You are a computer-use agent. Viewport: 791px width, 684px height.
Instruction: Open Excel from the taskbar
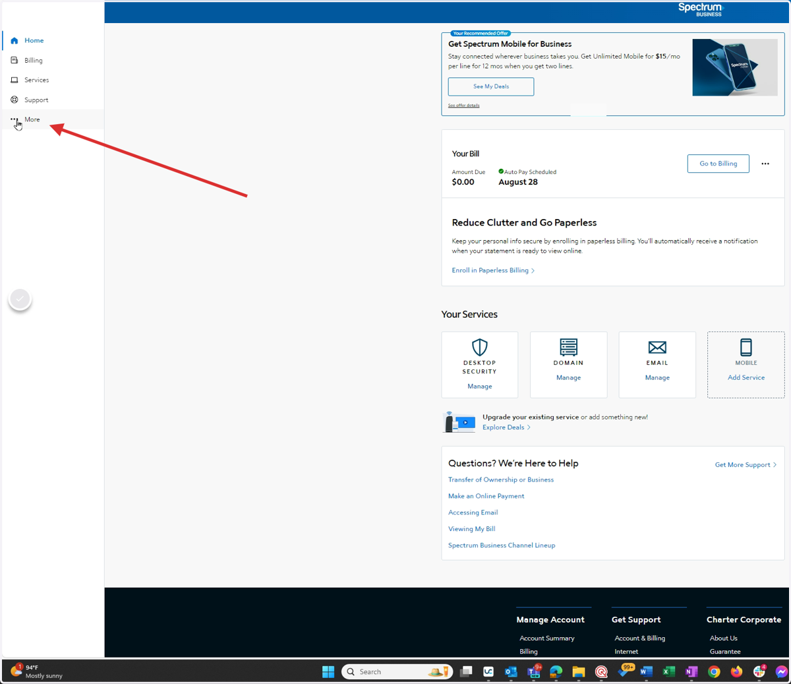tap(669, 671)
